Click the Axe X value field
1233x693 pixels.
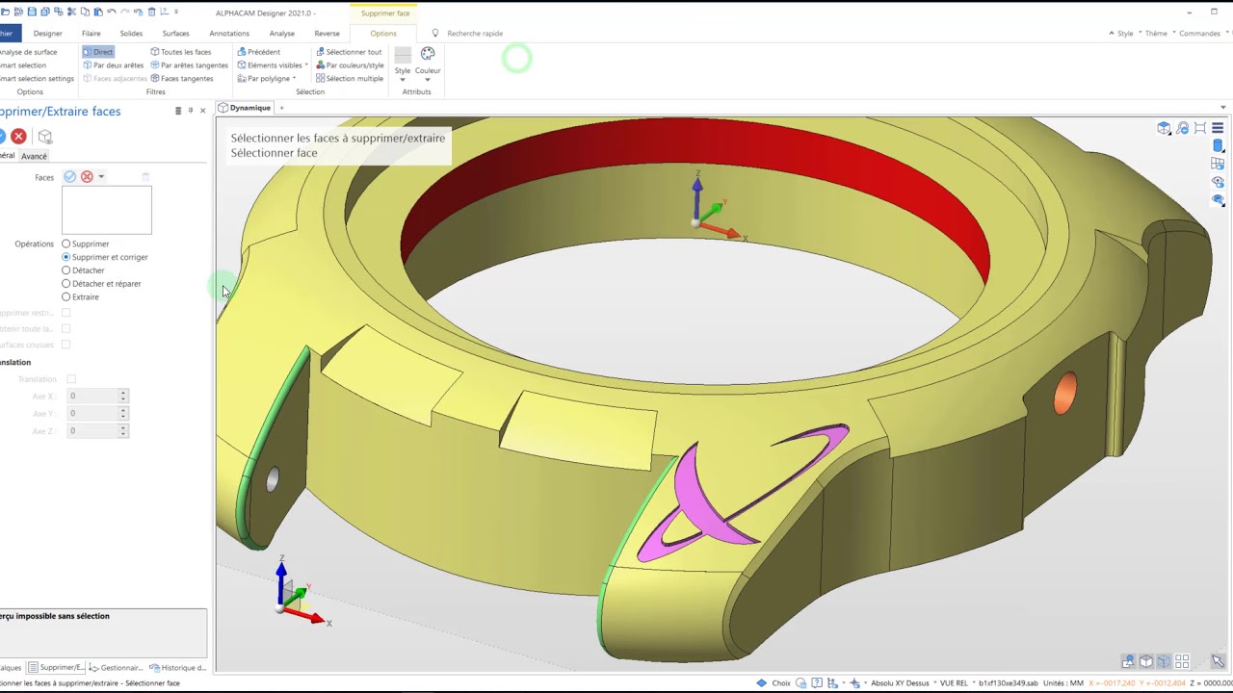[92, 396]
